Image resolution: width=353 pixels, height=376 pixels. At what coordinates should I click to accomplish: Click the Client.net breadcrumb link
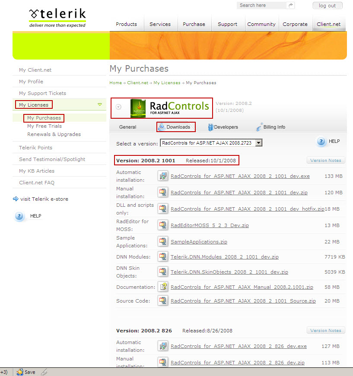pyautogui.click(x=138, y=83)
